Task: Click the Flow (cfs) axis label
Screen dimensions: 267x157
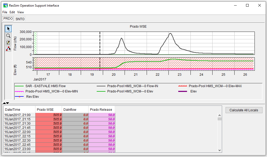Action: click(x=15, y=43)
